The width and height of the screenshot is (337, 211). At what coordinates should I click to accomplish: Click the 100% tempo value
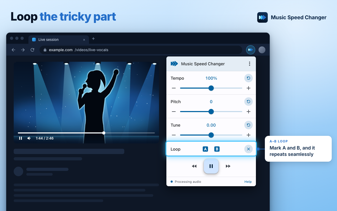pos(211,78)
